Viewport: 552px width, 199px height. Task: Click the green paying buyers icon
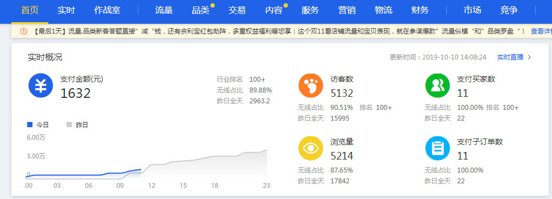pos(438,85)
